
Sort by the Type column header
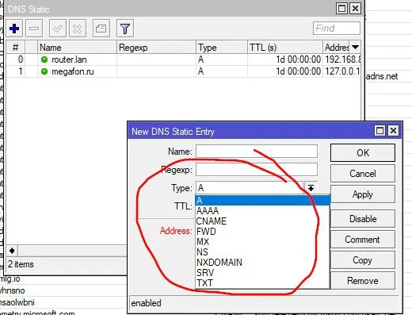tap(222, 48)
